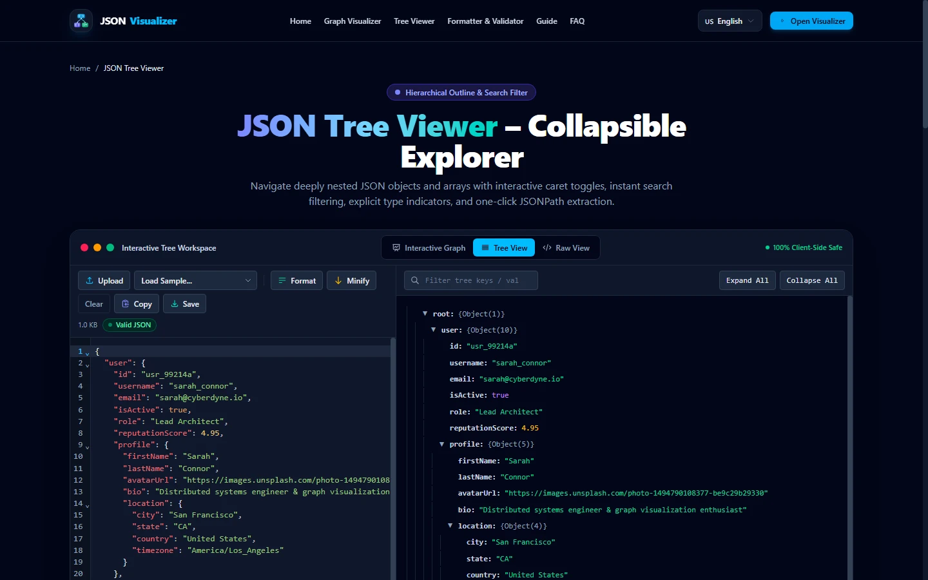
Task: Switch to the Raw View tab
Action: pos(566,247)
